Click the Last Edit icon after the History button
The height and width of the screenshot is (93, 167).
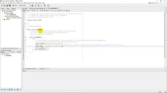coord(32,10)
